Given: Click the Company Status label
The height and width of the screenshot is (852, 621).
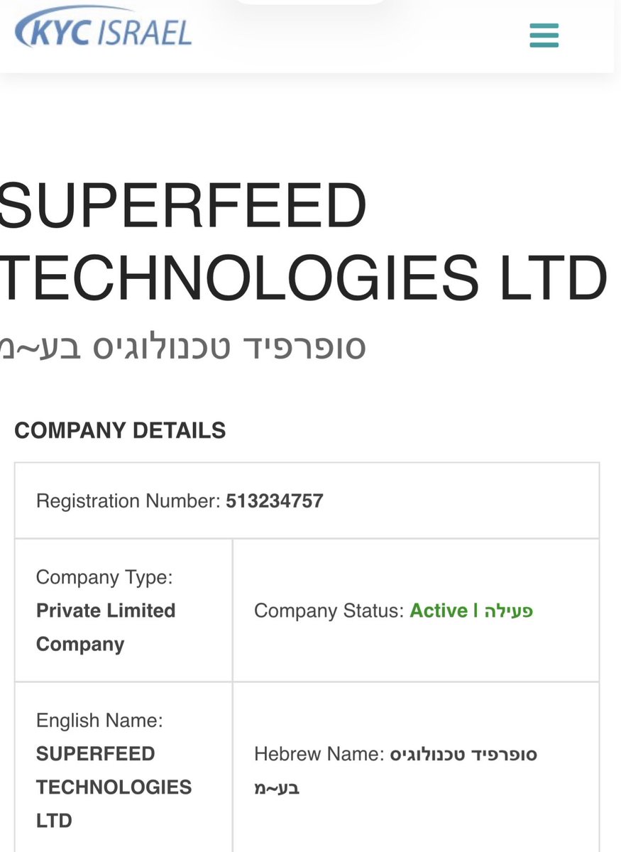Looking at the screenshot, I should 329,611.
